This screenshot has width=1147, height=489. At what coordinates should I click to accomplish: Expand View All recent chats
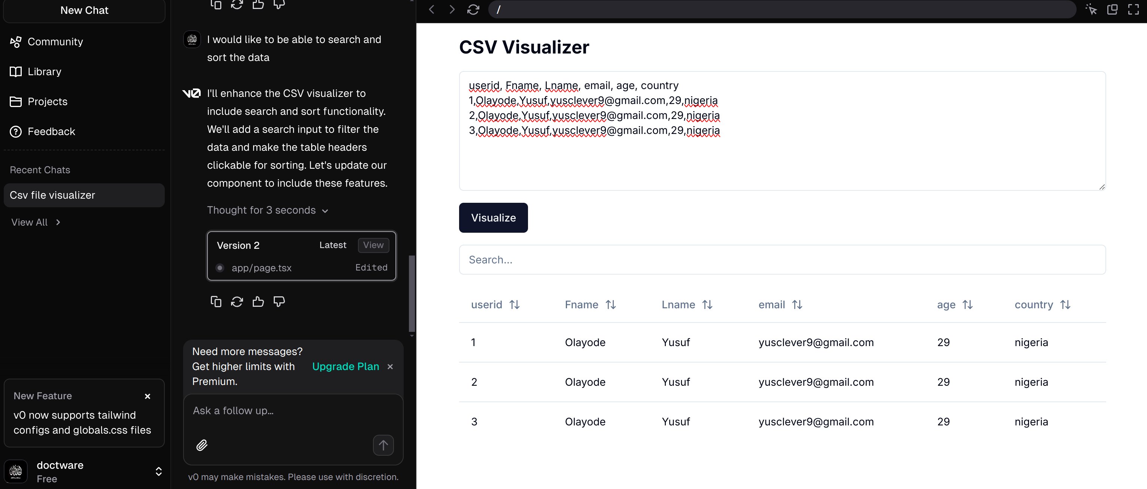tap(36, 222)
